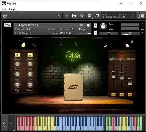Click the reverb Color knob
Screen dimensions: 146x132
(x=30, y=74)
